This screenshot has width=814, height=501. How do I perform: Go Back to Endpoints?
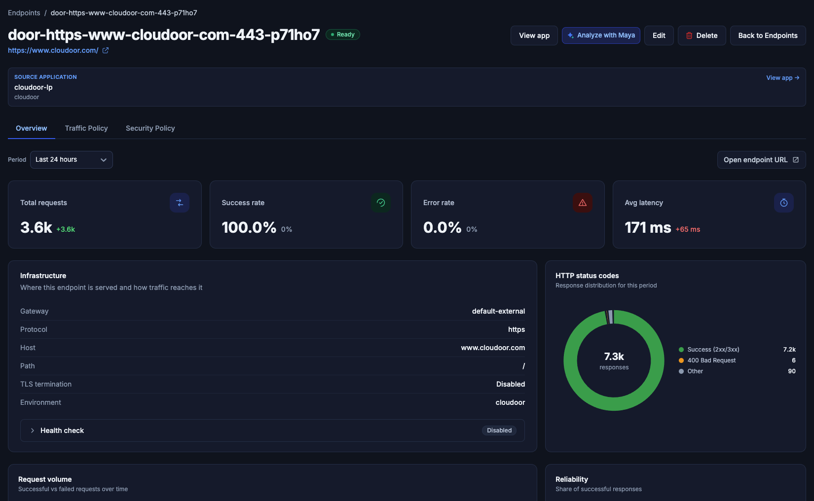tap(768, 36)
